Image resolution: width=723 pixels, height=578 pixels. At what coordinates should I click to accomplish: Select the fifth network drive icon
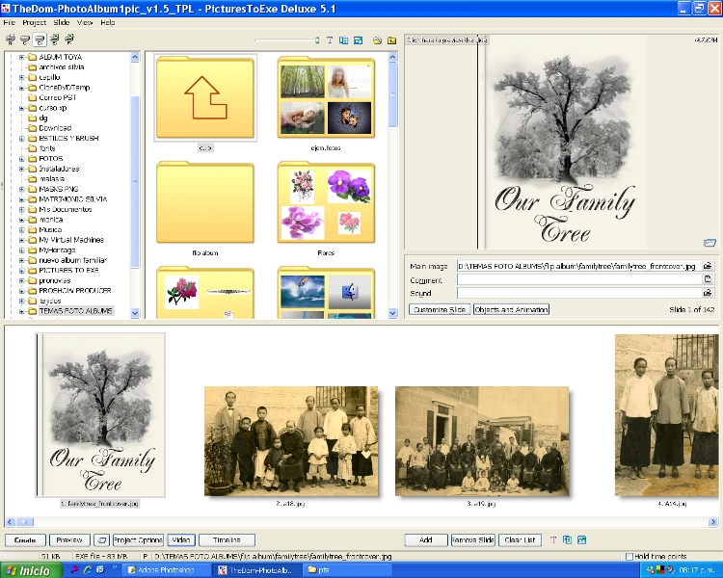click(69, 39)
